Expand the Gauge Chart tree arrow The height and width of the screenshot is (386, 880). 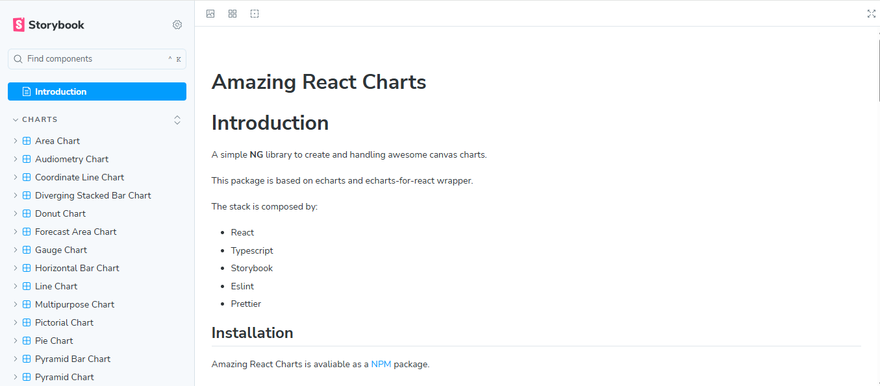click(16, 250)
